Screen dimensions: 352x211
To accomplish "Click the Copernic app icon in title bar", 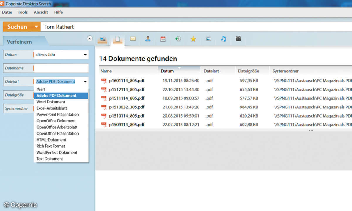I will [x=2, y=4].
